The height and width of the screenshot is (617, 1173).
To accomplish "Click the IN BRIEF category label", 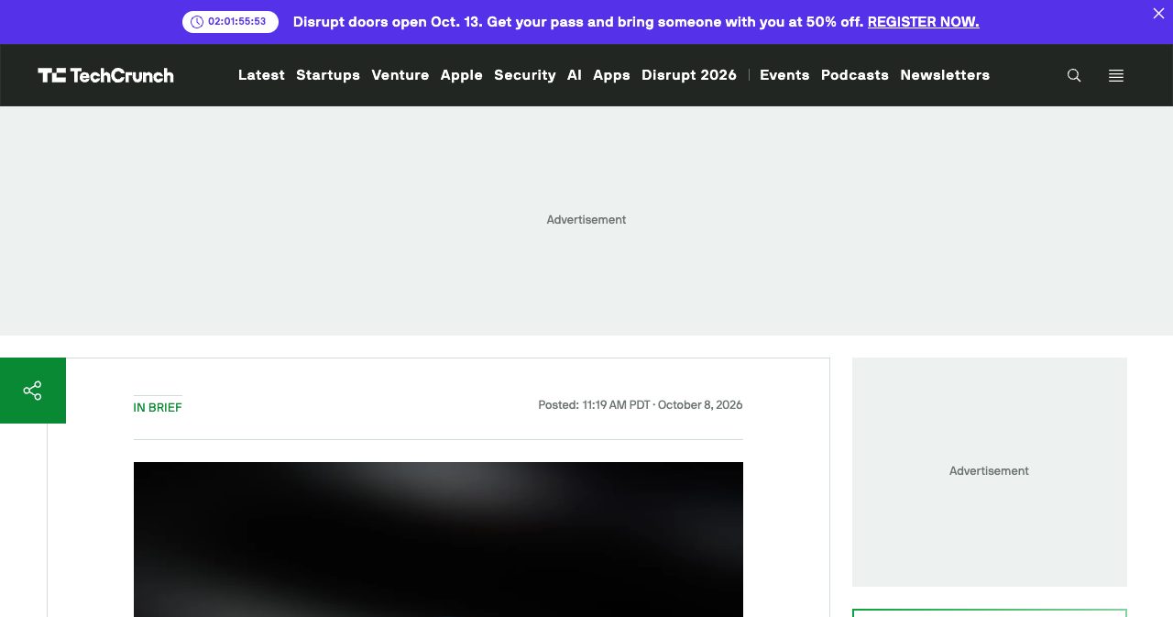I will coord(158,408).
